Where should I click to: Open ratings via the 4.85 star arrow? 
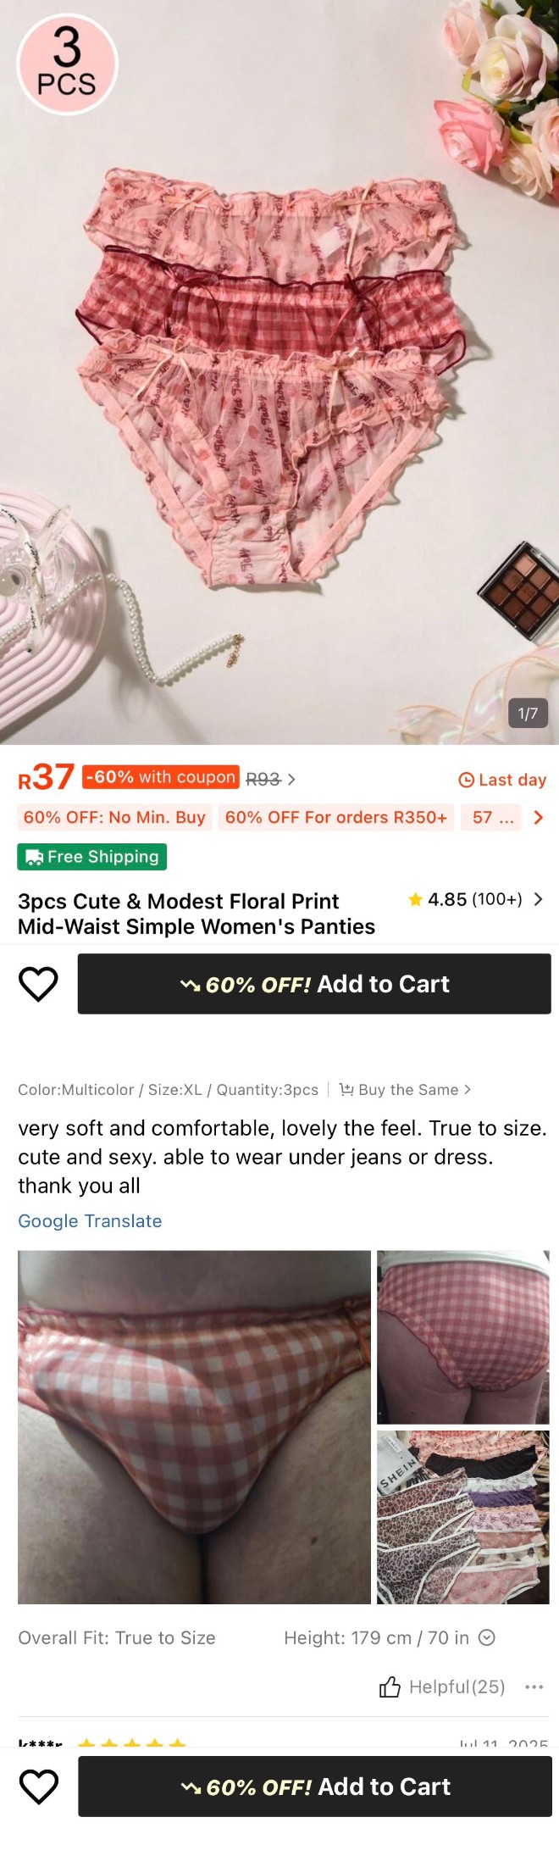[x=538, y=899]
